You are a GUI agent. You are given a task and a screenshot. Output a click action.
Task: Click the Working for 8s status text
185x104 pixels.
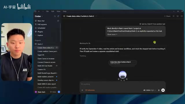click(85, 43)
